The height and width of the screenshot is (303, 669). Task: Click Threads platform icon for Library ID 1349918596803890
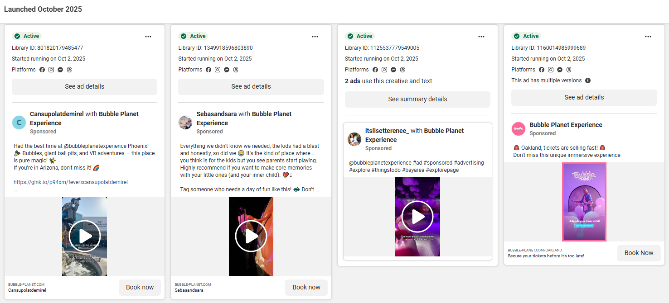[236, 70]
